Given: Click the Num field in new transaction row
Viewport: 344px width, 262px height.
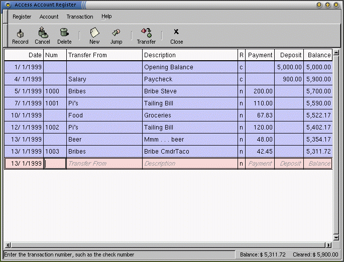Looking at the screenshot, I should (x=55, y=164).
